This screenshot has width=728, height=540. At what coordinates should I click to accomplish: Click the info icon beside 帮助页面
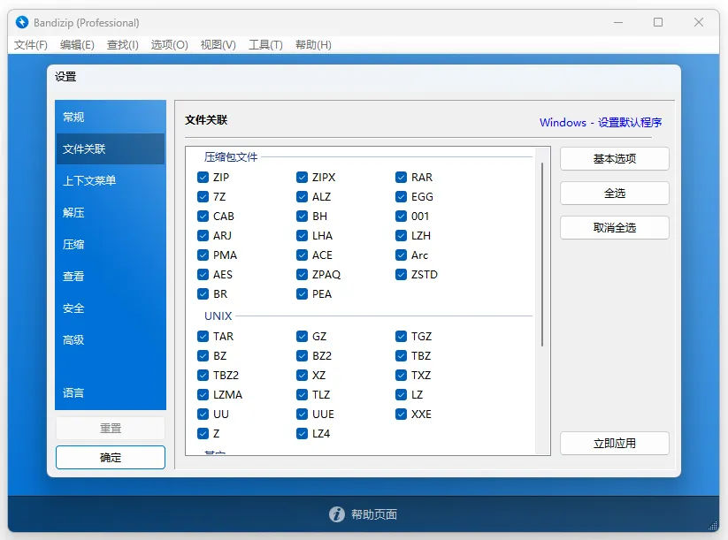337,514
